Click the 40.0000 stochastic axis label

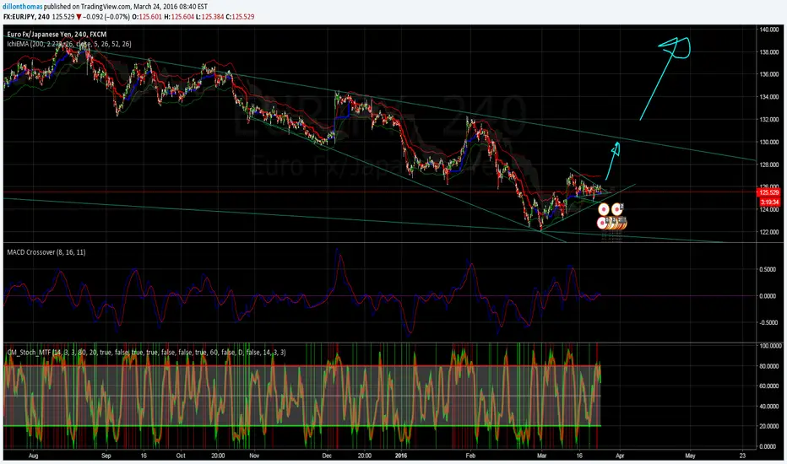coord(769,407)
